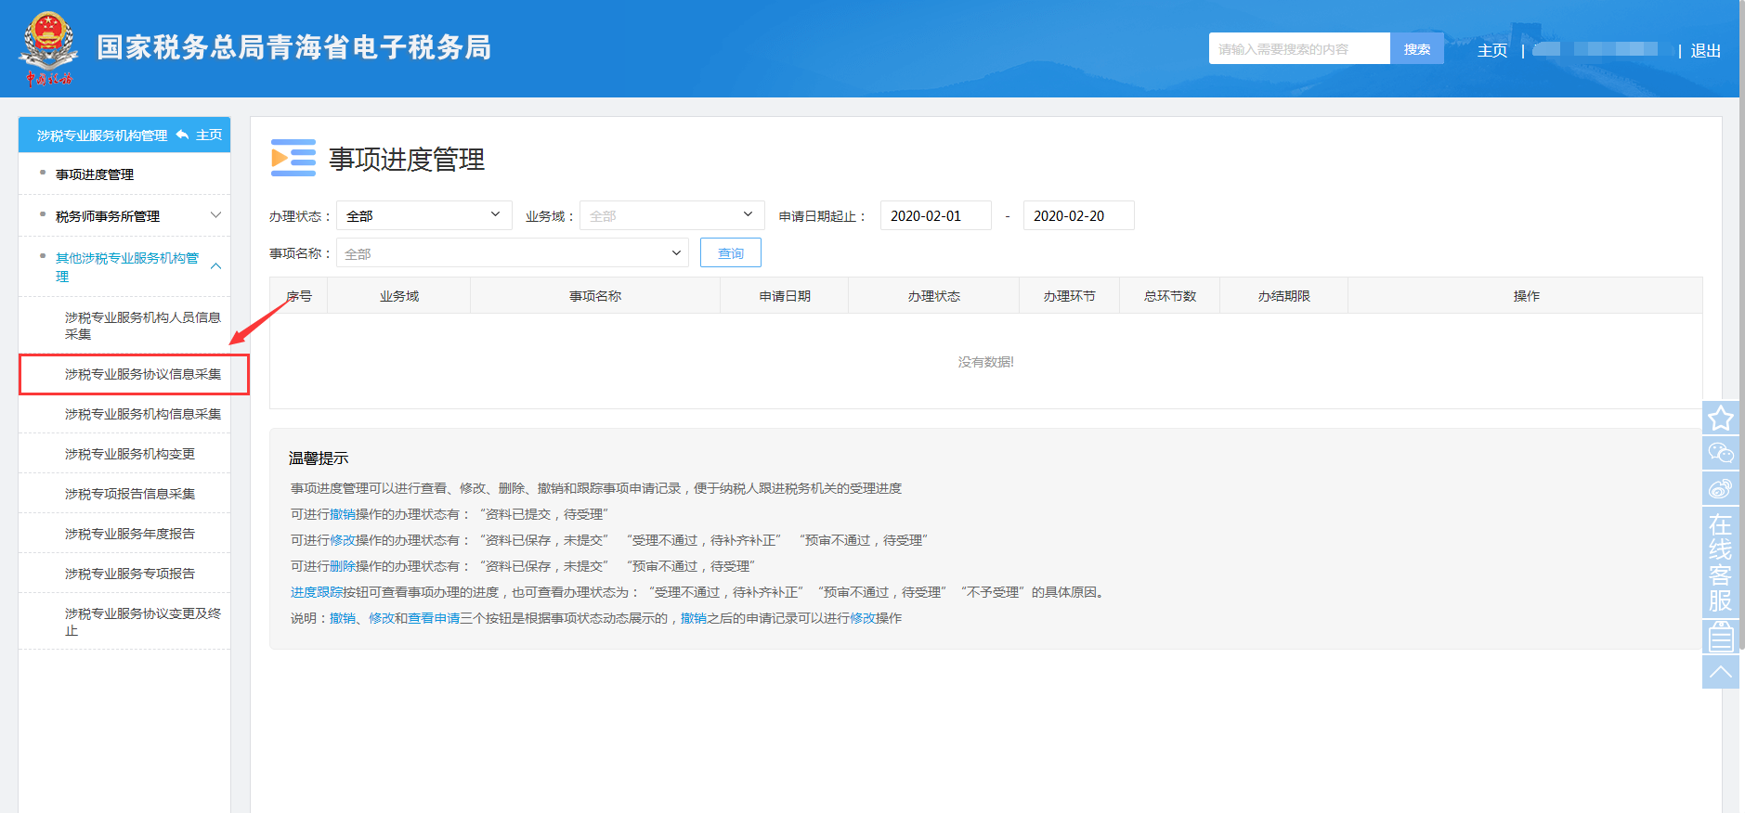Click the tax bureau emblem logo
Viewport: 1745px width, 813px height.
click(48, 48)
